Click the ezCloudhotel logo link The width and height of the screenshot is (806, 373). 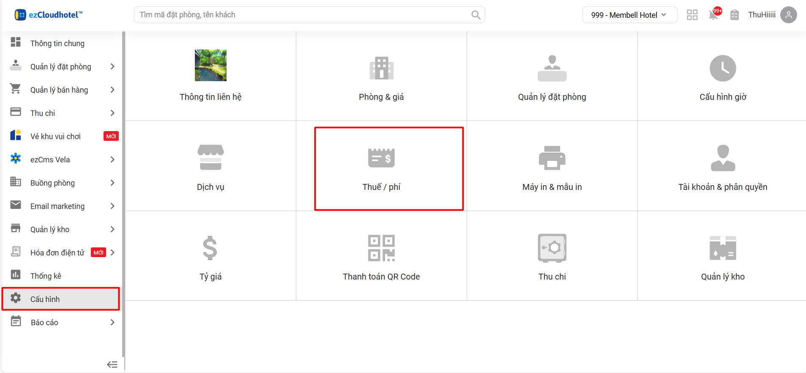tap(49, 15)
